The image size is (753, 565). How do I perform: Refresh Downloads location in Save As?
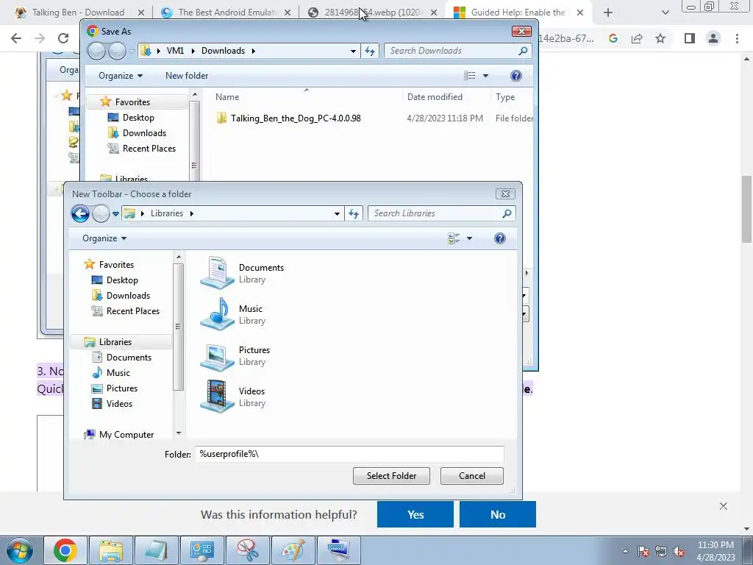(x=370, y=51)
